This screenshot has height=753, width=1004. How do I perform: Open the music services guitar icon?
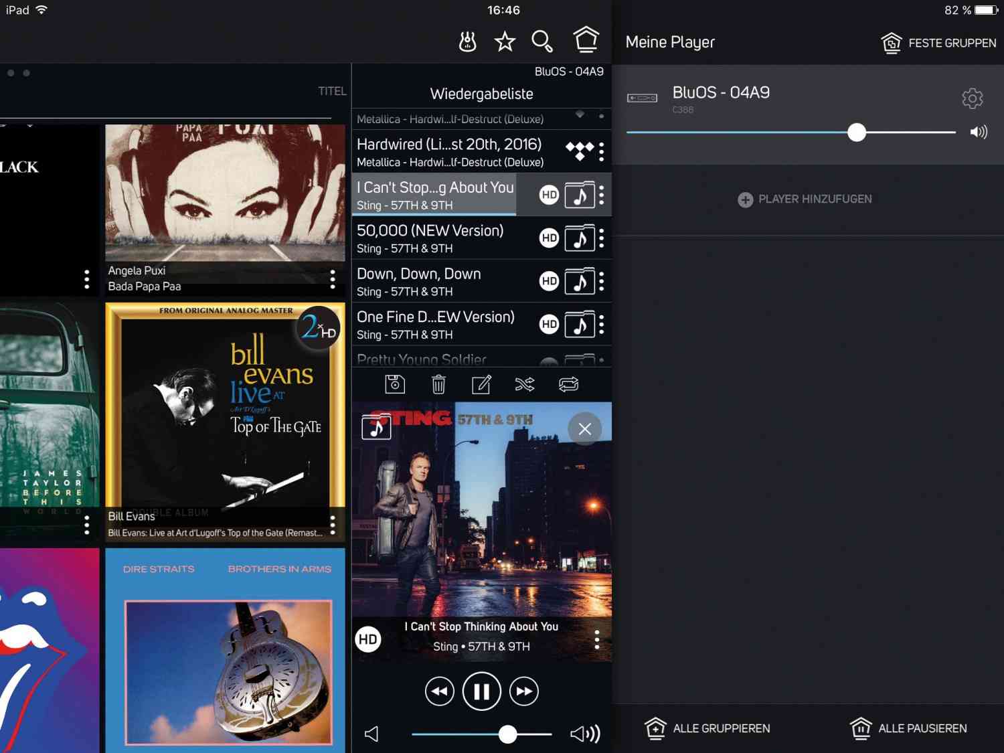(467, 41)
